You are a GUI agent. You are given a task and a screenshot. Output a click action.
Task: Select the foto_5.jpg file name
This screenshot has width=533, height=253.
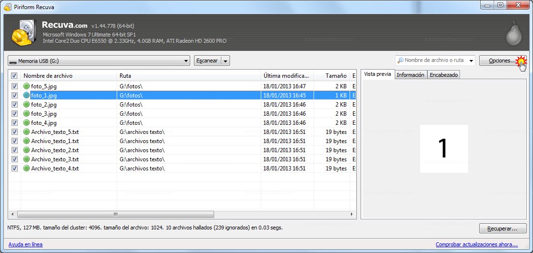tap(44, 86)
